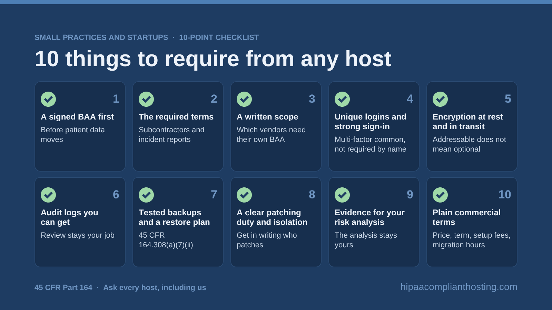552x310 pixels.
Task: Click the checkmark on 'Unique logins and strong sign-in'
Action: click(x=342, y=99)
